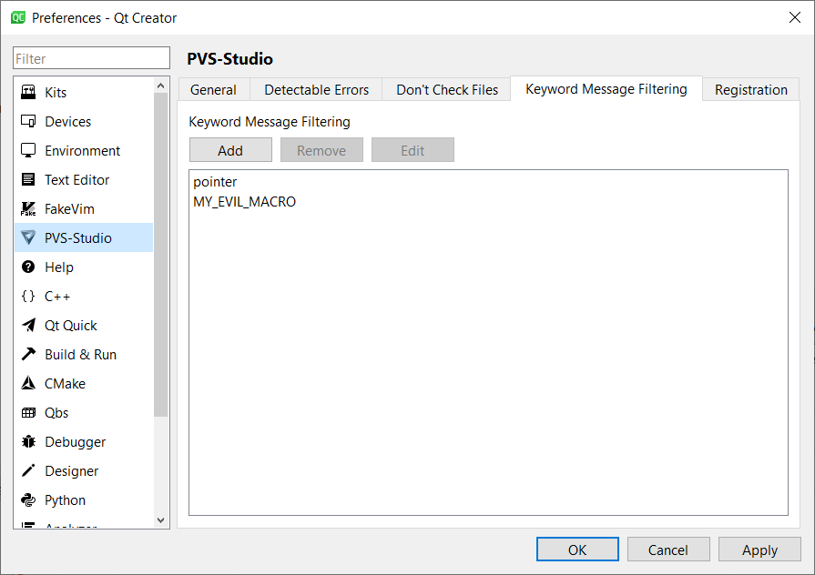The image size is (815, 575).
Task: Select the Debugger settings icon
Action: pyautogui.click(x=72, y=441)
